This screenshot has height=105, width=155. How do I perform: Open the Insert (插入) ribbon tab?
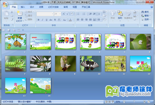pos(23,7)
